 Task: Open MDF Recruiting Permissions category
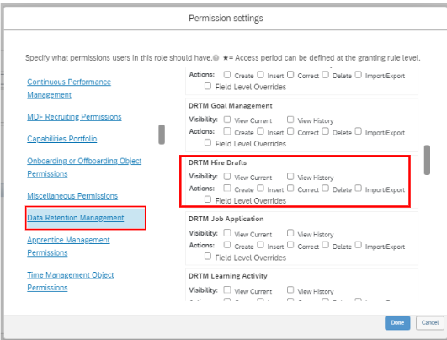[74, 117]
